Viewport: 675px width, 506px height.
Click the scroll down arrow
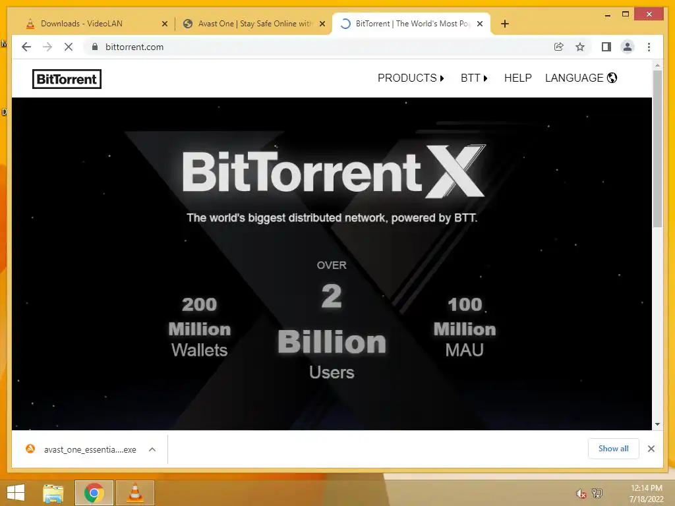(657, 424)
